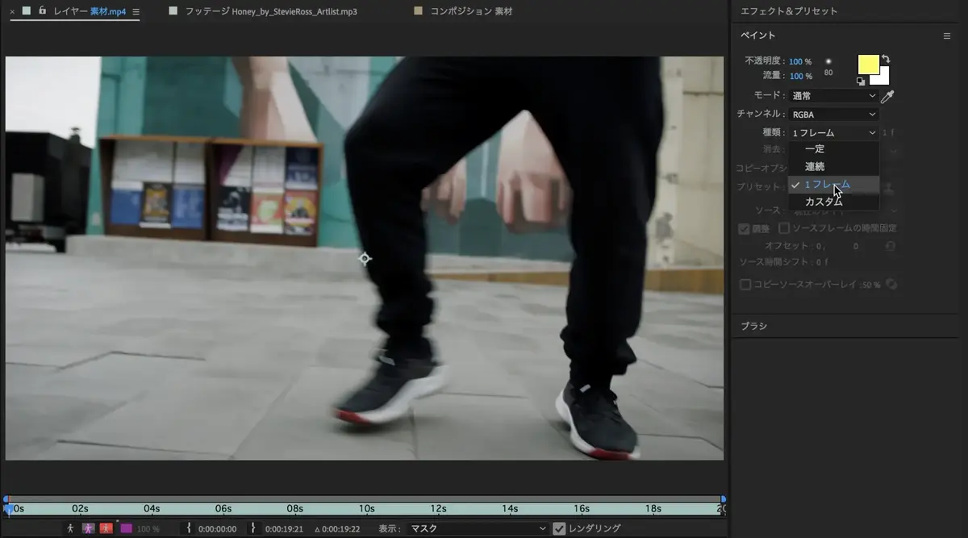The height and width of the screenshot is (538, 968).
Task: Click the eyedropper color picker icon
Action: click(x=887, y=97)
